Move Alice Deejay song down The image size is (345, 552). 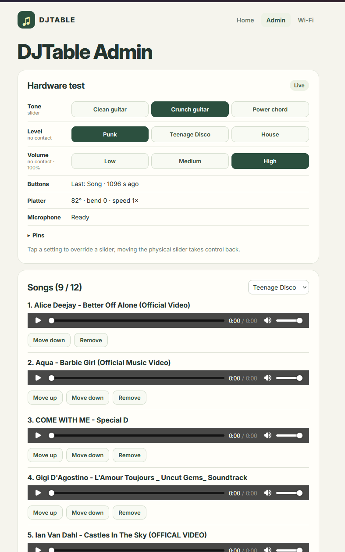tap(49, 340)
